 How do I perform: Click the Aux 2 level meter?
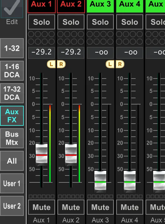[x=79, y=144]
